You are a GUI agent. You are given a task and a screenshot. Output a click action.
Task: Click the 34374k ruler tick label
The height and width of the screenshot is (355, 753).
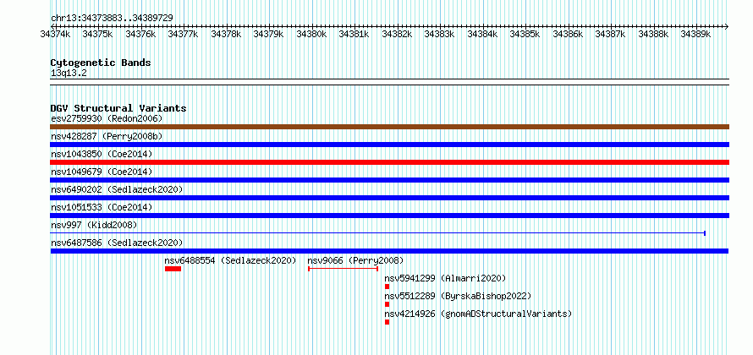56,34
